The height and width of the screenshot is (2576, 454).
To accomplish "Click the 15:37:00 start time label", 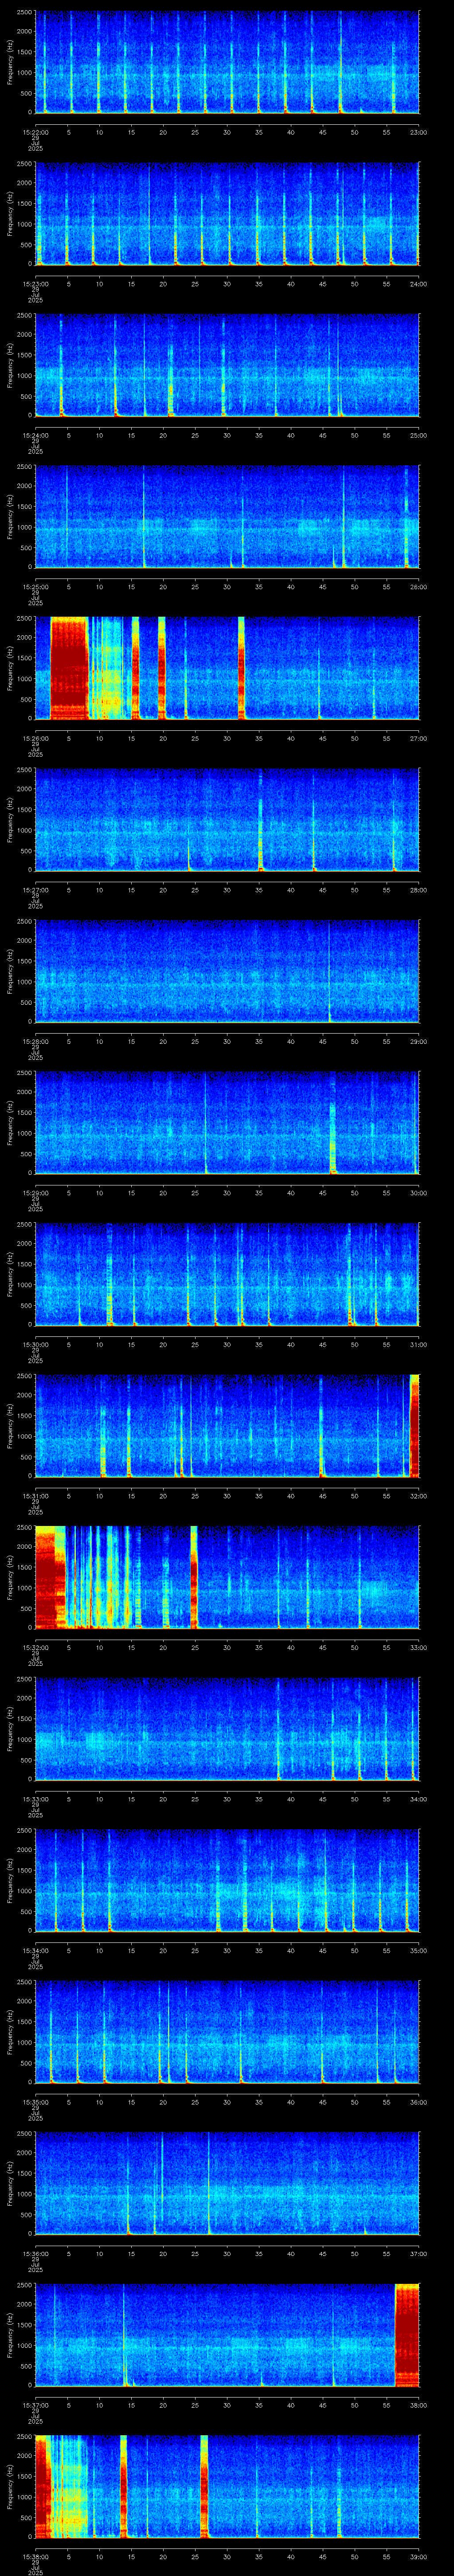I will click(x=35, y=2405).
